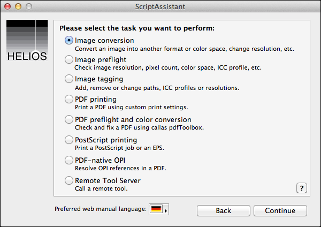Close the ScriptAssistant window with red button
321x227 pixels.
7,6
